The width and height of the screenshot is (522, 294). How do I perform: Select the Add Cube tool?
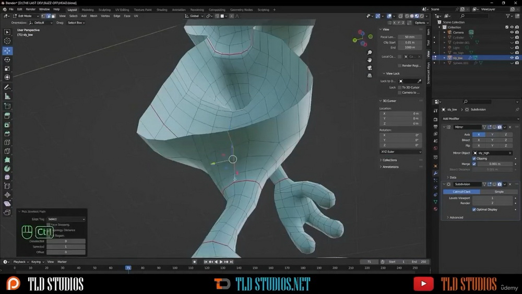7,106
